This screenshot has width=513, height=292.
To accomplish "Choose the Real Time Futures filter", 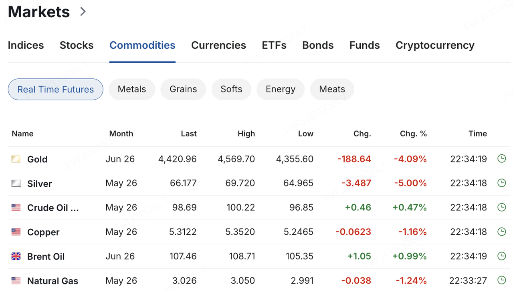I will click(x=55, y=89).
